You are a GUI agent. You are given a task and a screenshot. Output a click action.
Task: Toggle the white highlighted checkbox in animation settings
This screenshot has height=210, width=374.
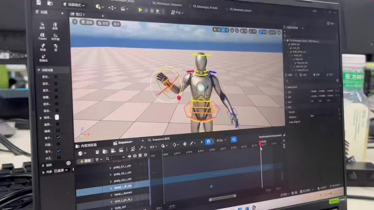pyautogui.click(x=57, y=117)
